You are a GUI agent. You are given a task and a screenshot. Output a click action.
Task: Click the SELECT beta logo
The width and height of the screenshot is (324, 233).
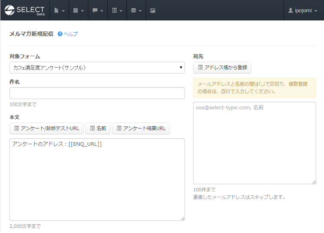(24, 10)
